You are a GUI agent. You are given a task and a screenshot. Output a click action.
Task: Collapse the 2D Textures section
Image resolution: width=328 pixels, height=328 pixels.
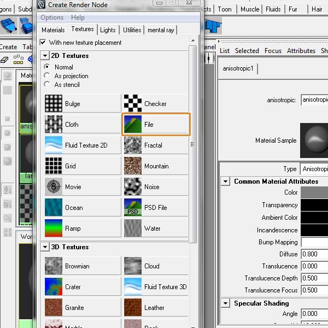(x=45, y=56)
